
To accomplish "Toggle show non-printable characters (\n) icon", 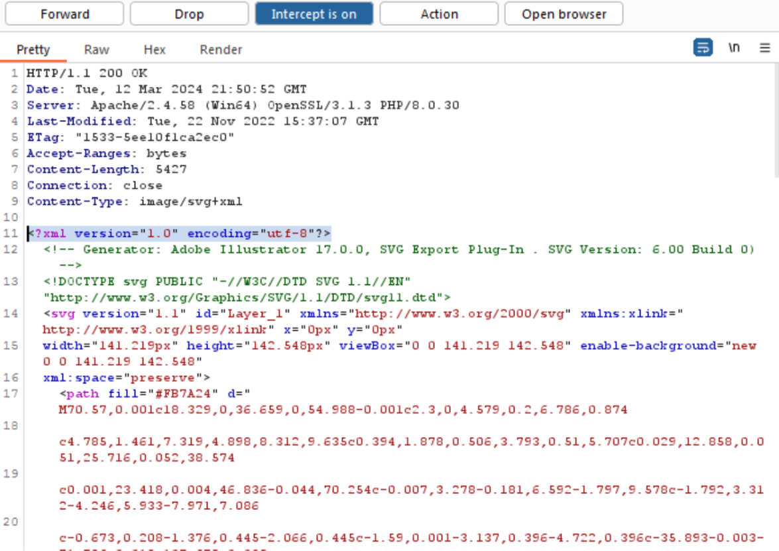I will pyautogui.click(x=734, y=48).
